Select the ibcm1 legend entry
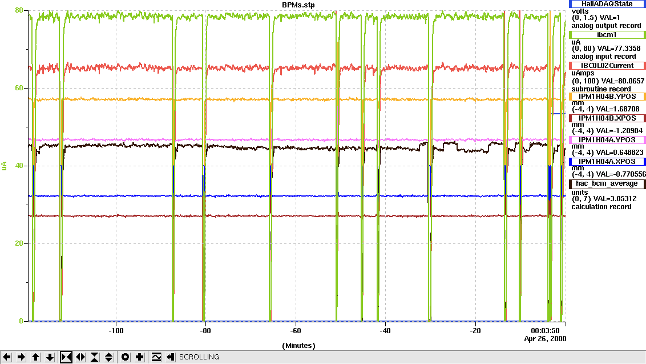This screenshot has height=364, width=646. [x=607, y=35]
